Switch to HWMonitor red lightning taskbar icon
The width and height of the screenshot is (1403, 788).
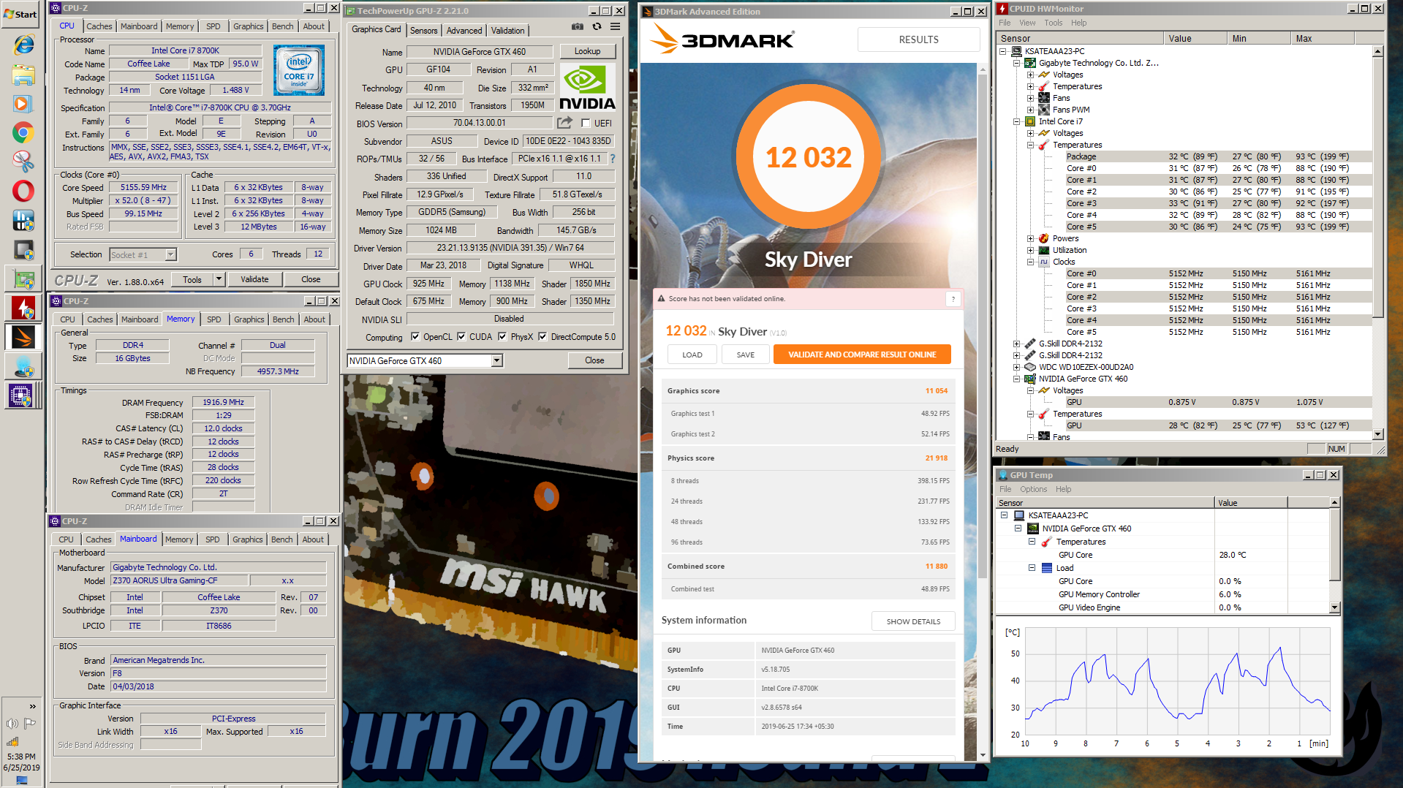[23, 308]
